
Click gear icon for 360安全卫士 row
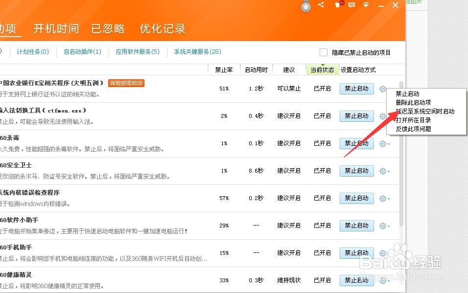384,171
